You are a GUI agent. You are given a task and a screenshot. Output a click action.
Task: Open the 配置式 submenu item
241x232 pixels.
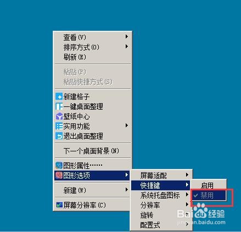click(x=161, y=225)
